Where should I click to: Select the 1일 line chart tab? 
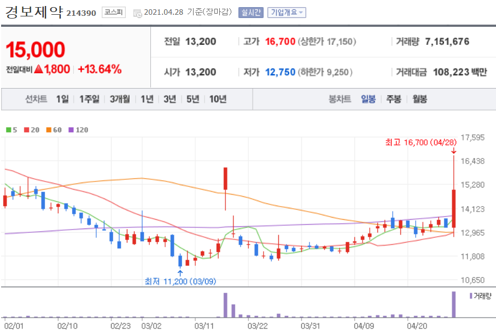point(62,99)
